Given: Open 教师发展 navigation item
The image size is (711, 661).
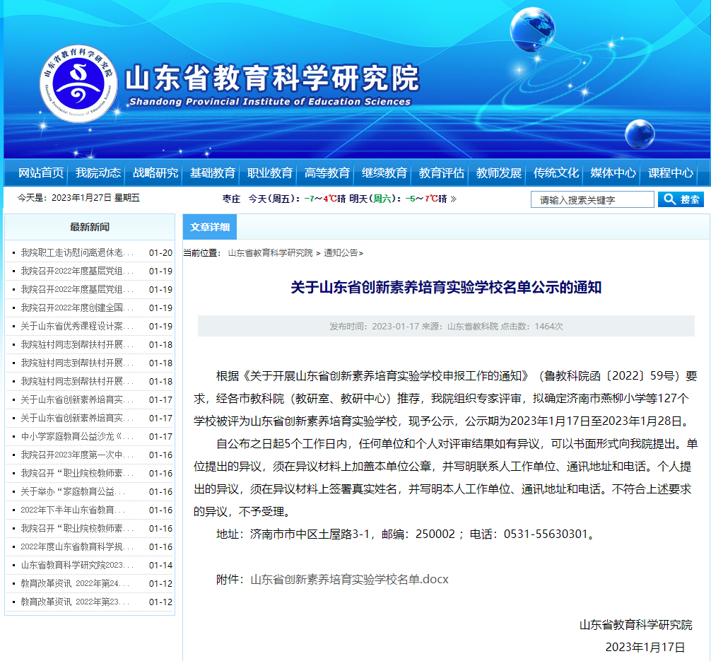Looking at the screenshot, I should click(x=498, y=172).
